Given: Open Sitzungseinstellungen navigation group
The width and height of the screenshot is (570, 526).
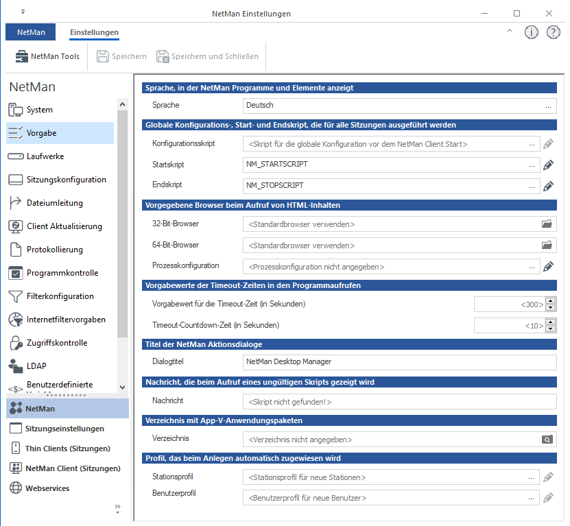Looking at the screenshot, I should [x=64, y=429].
